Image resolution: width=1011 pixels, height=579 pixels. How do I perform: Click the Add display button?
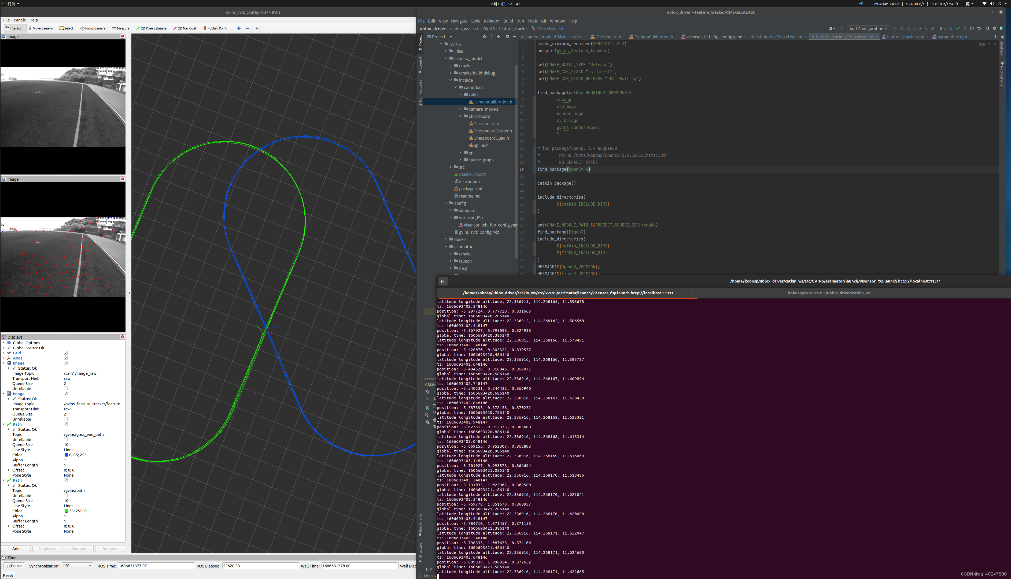(x=16, y=548)
